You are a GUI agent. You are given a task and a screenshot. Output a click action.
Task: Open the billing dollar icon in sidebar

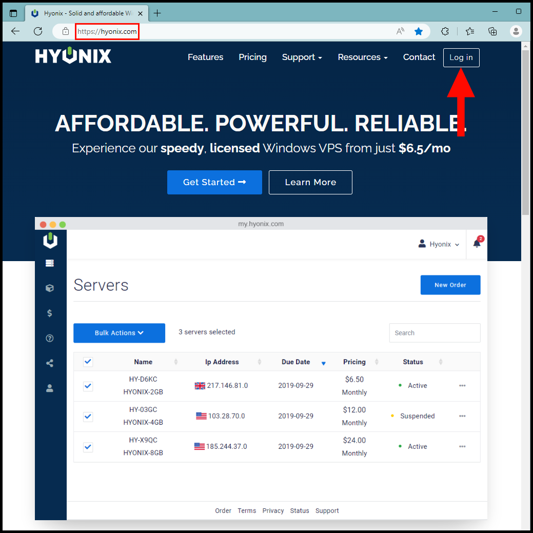coord(50,313)
